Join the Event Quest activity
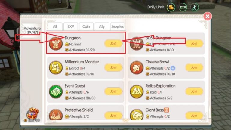This screenshot has width=231, height=130. point(113,91)
